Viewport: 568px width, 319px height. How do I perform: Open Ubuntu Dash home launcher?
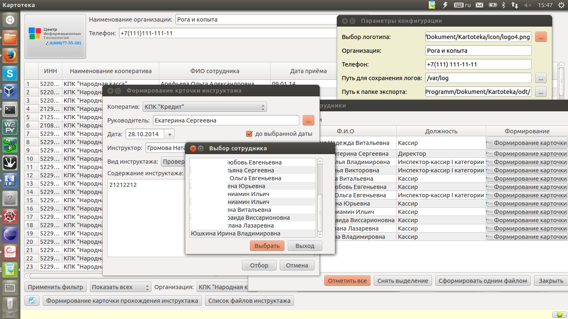[10, 20]
